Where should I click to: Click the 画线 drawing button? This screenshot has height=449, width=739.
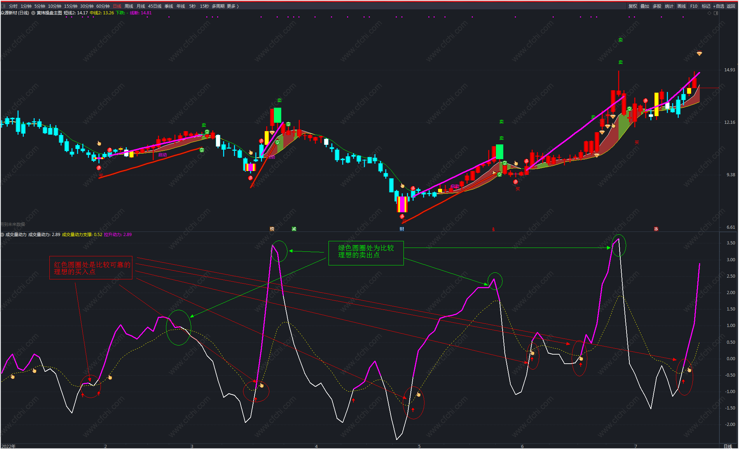point(681,6)
